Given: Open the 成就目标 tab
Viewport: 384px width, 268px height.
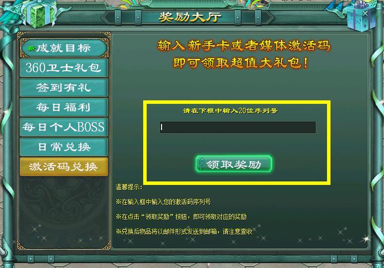Looking at the screenshot, I should point(64,48).
